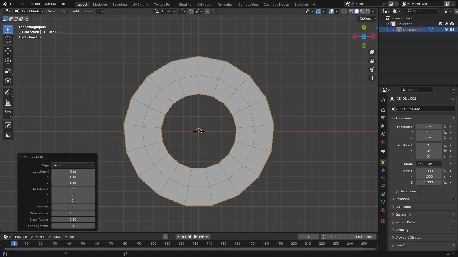The image size is (458, 257).
Task: Open the Render menu
Action: [x=35, y=4]
